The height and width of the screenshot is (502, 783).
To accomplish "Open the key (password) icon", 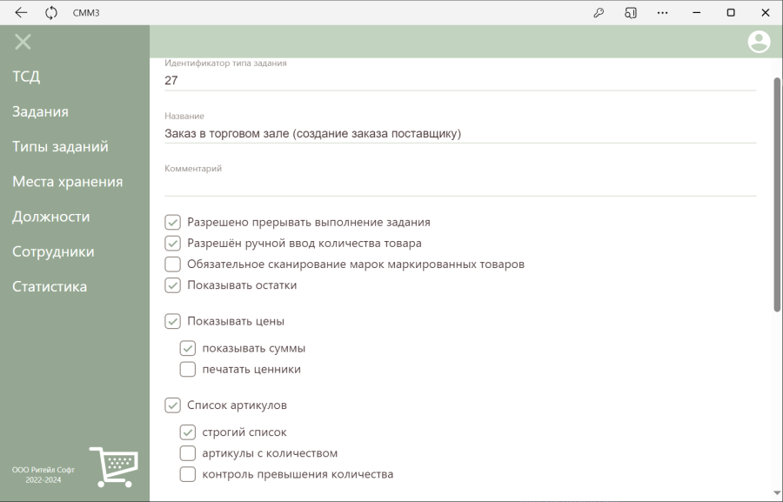I will tap(599, 12).
